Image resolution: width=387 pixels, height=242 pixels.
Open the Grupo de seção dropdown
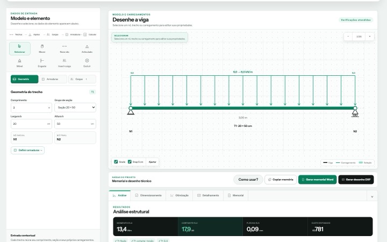click(x=75, y=108)
